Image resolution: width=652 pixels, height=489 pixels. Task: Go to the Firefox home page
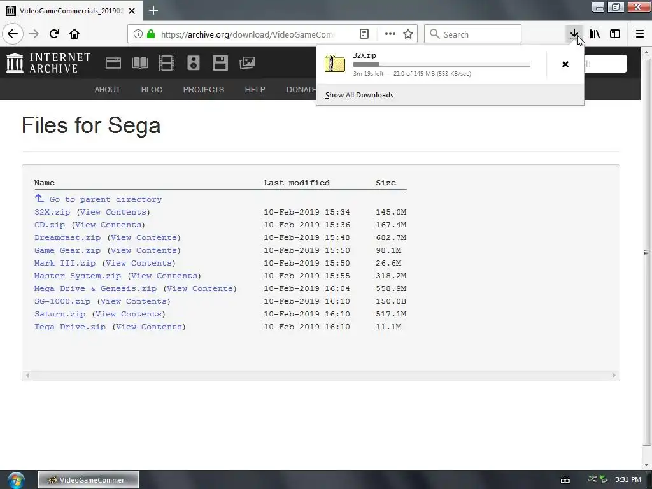(x=74, y=34)
